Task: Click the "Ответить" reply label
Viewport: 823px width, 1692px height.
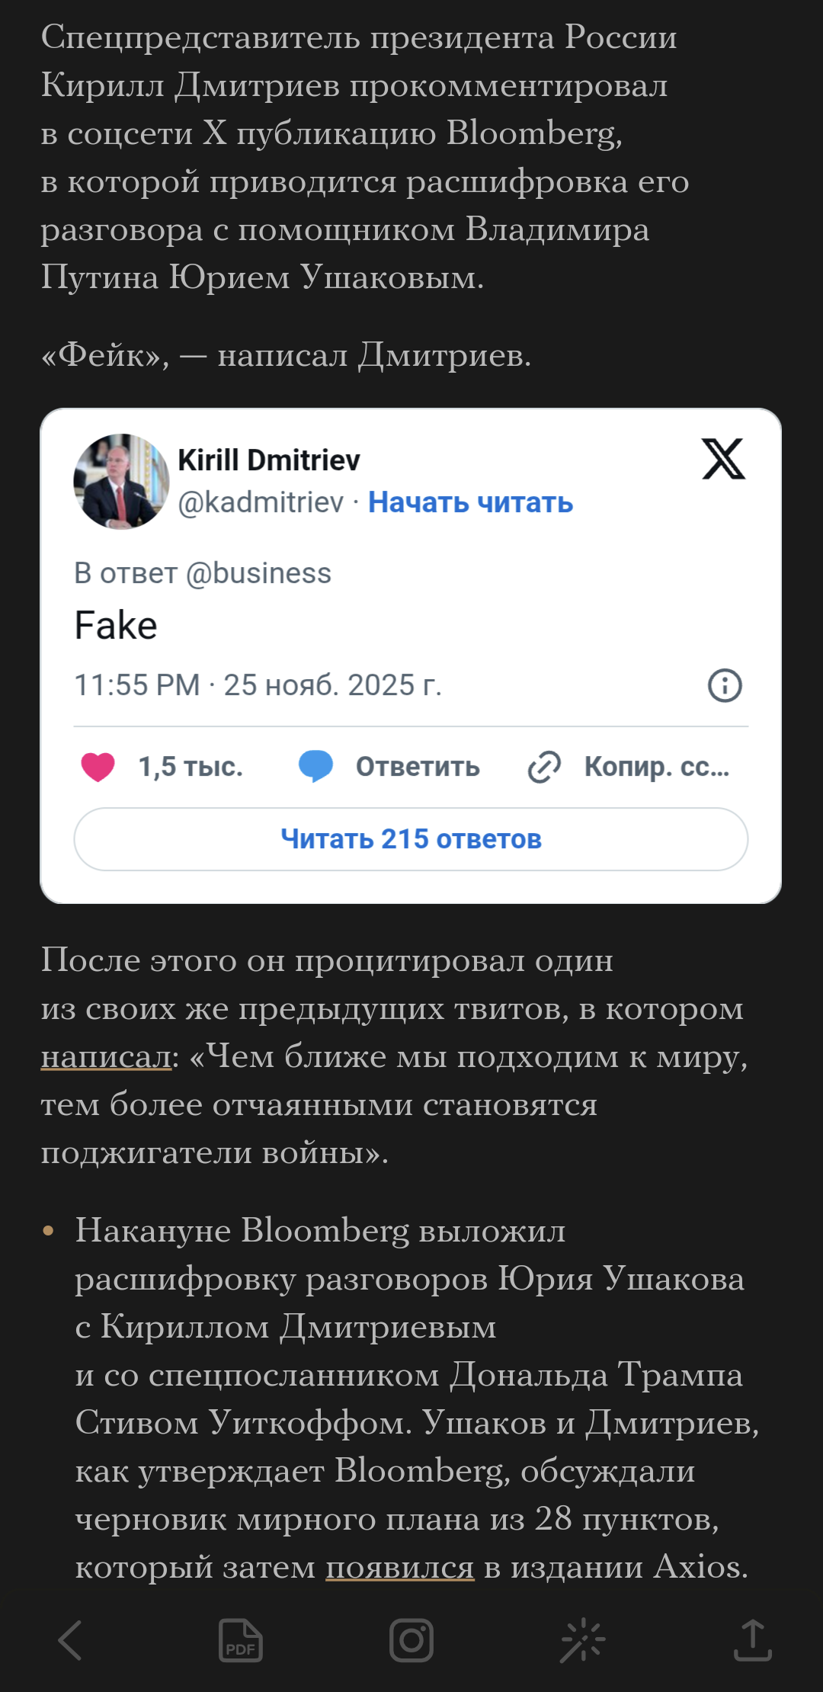Action: coord(418,767)
